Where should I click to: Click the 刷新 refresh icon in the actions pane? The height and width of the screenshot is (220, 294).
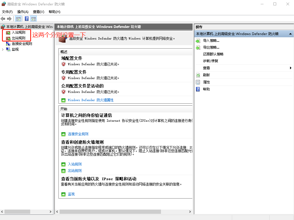(x=198, y=75)
